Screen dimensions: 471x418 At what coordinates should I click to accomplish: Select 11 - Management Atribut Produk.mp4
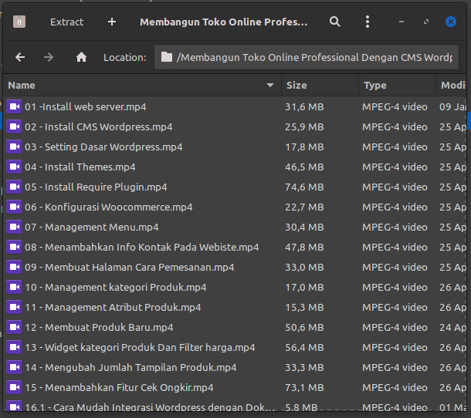coord(113,307)
